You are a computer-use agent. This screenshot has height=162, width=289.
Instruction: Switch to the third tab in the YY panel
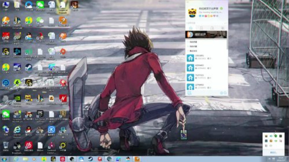212,28
